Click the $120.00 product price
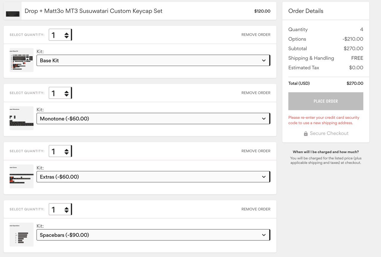Viewport: 381px width, 257px height. click(x=262, y=11)
